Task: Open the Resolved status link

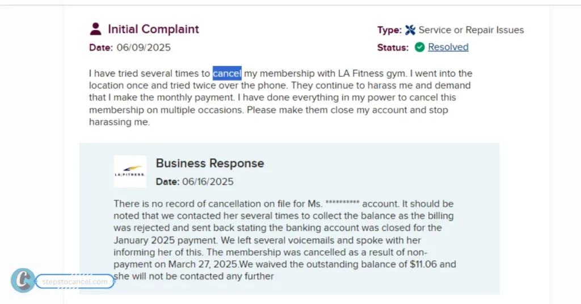Action: [x=448, y=47]
